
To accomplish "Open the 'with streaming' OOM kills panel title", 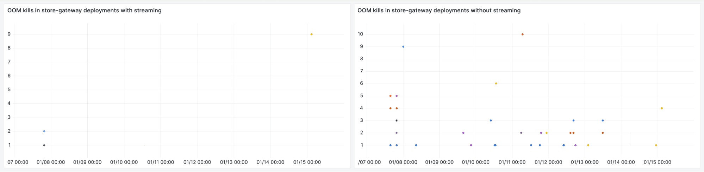I will (85, 11).
